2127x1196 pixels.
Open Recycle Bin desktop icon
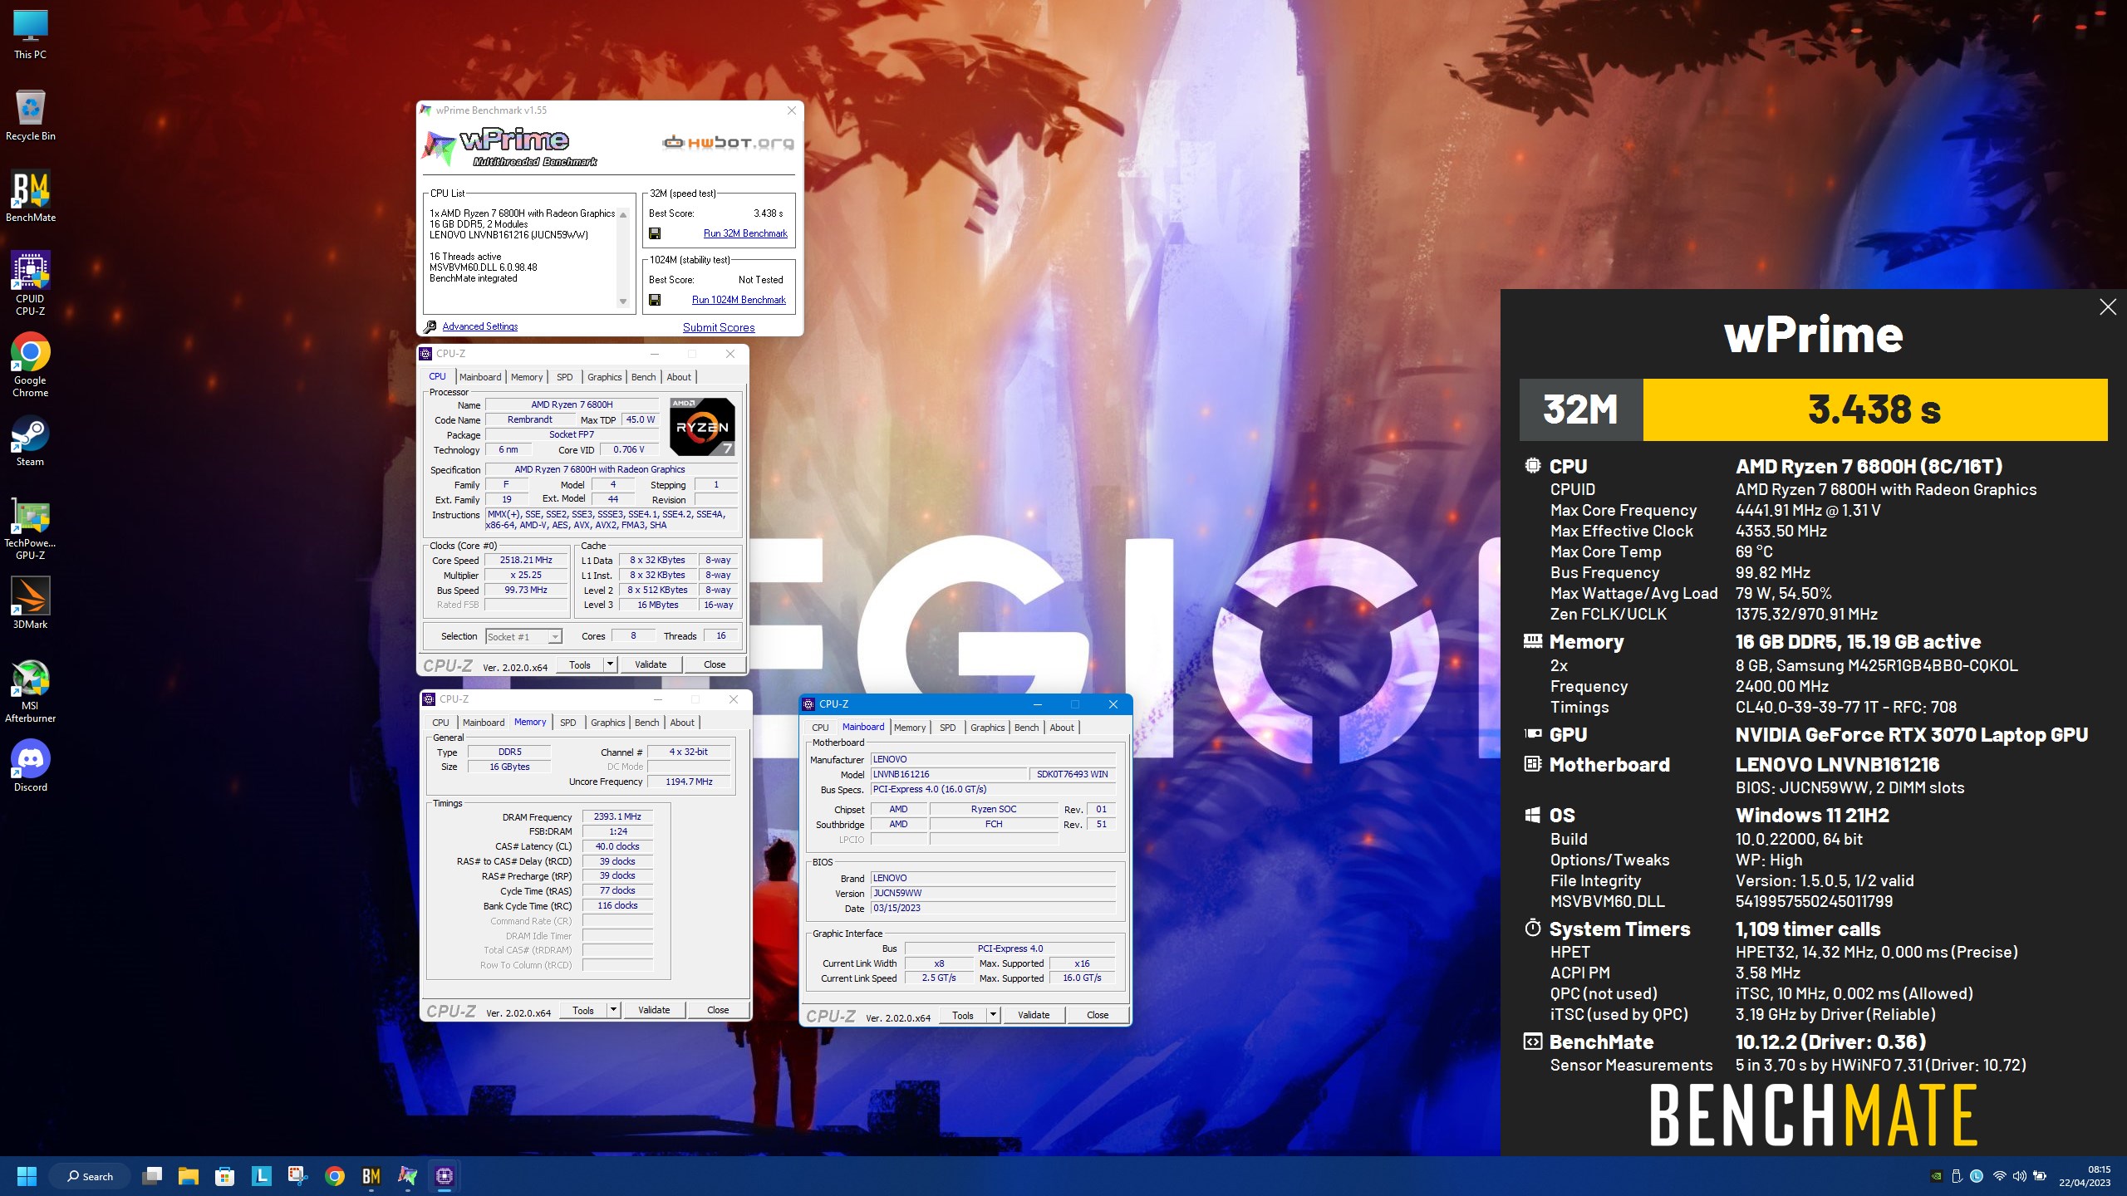tap(30, 115)
